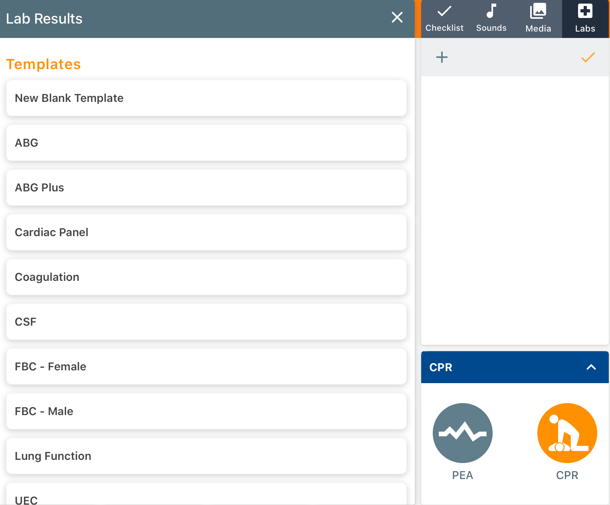Collapse the CPR section
Screen dimensions: 610x505
(591, 367)
